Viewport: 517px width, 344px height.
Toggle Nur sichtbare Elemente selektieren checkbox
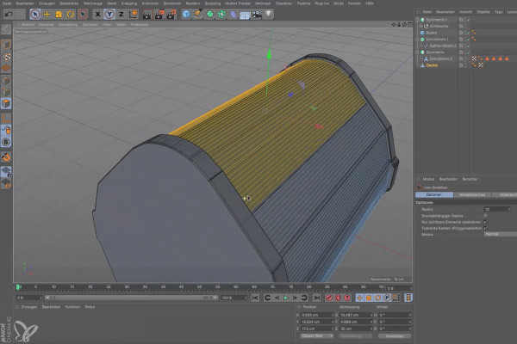point(485,222)
